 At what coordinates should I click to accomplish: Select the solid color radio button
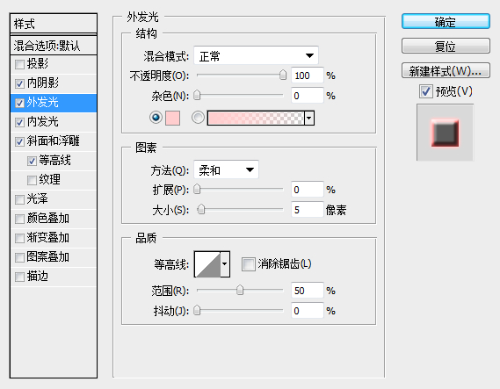156,118
